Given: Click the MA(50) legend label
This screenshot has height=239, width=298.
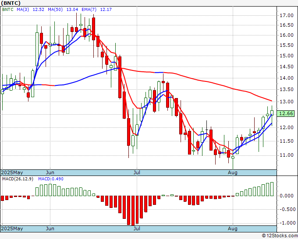Looking at the screenshot, I should 55,10.
